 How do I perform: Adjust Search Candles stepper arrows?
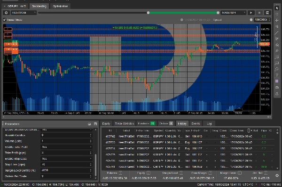pos(90,135)
